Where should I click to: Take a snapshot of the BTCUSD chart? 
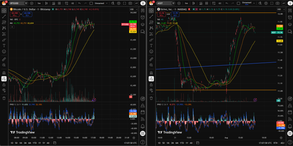pyautogui.click(x=131, y=3)
